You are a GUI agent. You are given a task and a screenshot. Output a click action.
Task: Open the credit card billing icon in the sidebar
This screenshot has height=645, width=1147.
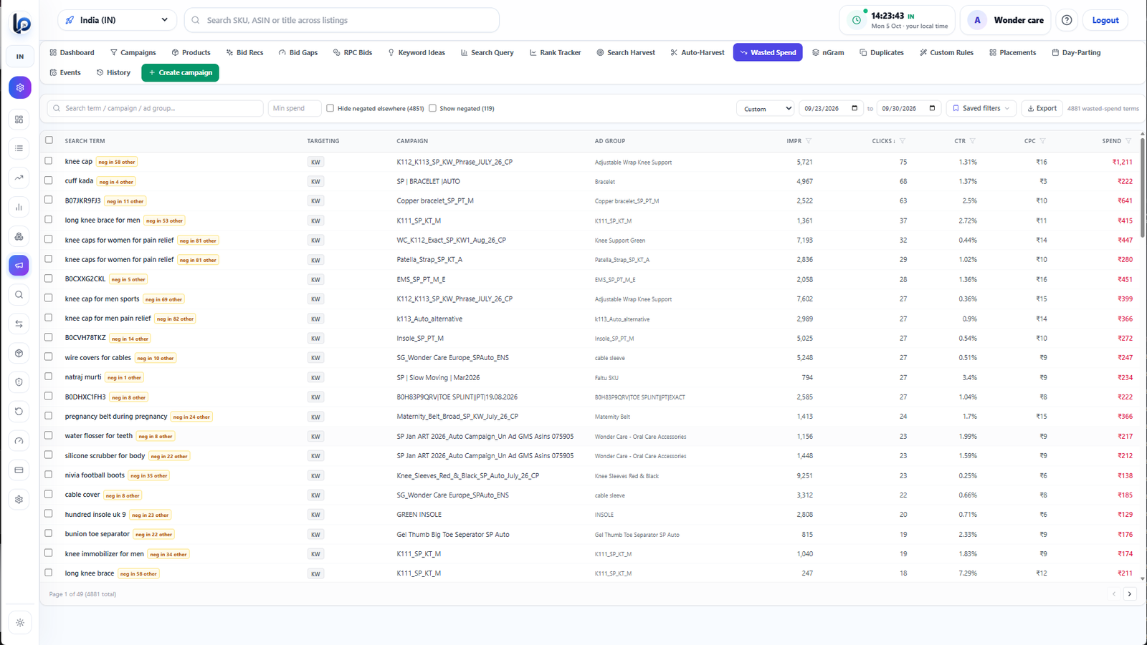19,470
